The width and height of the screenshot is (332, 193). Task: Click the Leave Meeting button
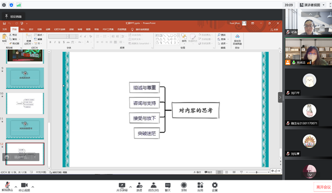pyautogui.click(x=323, y=187)
